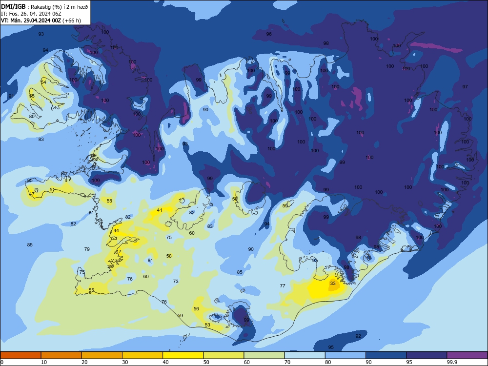Image resolution: width=488 pixels, height=366 pixels.
Task: Click the 'VT: Mán. 29.04.2024 00Z' line
Action: click(x=31, y=20)
